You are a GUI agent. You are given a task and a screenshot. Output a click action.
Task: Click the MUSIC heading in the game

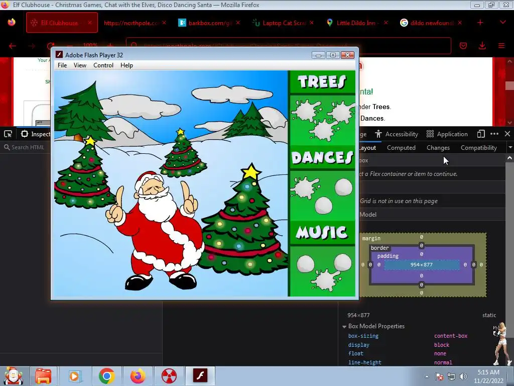(322, 232)
